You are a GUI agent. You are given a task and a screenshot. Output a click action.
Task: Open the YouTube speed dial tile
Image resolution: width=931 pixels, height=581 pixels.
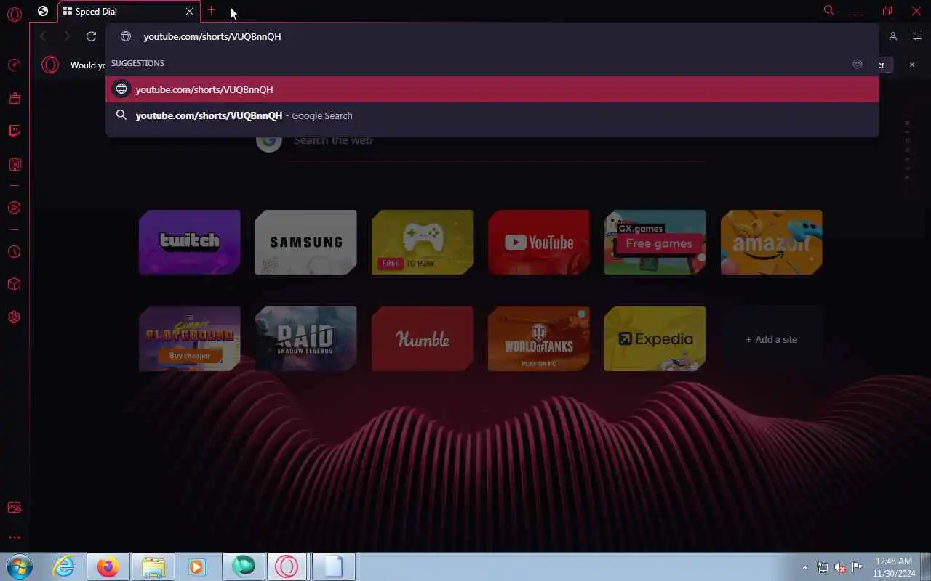coord(539,243)
